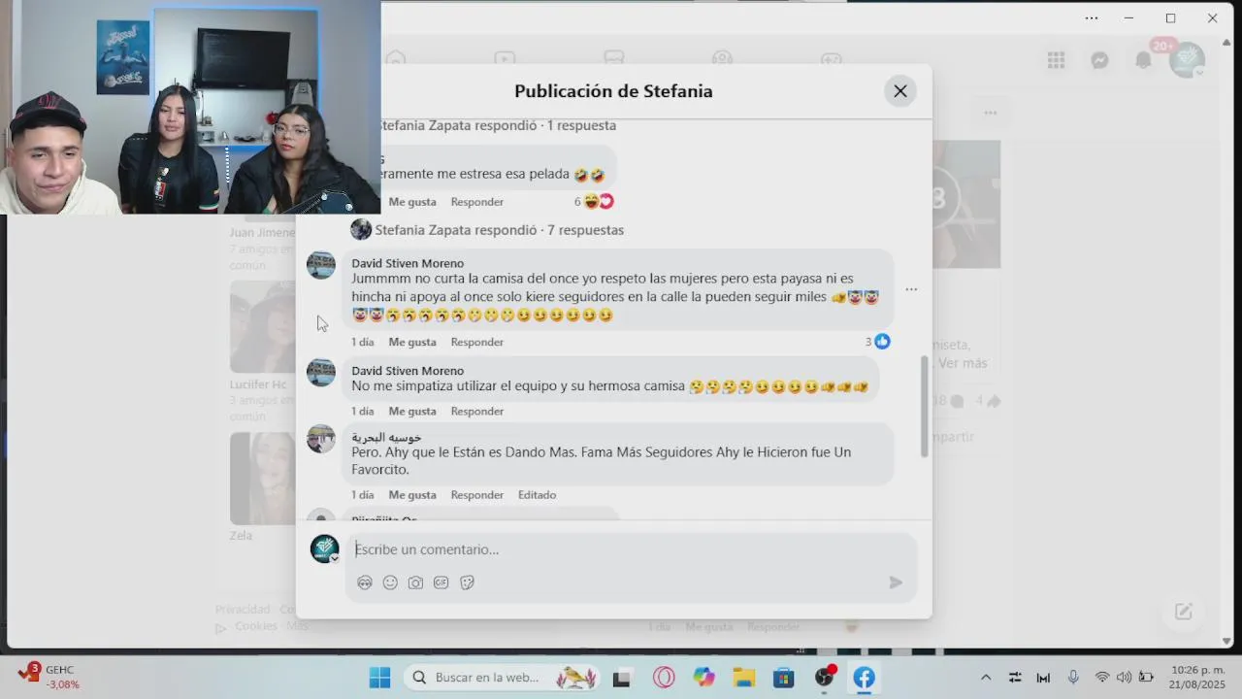Like the 'Jummmm no curta la camisa' comment

(412, 342)
